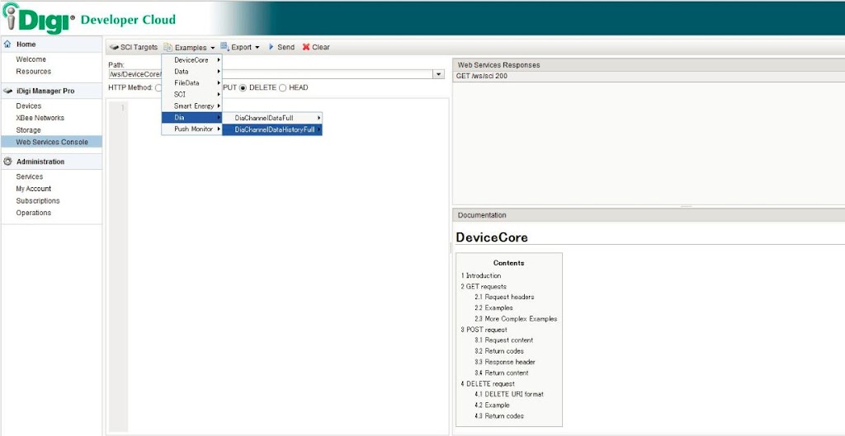Viewport: 845px width, 436px height.
Task: Click the red Clear X icon
Action: coord(306,47)
